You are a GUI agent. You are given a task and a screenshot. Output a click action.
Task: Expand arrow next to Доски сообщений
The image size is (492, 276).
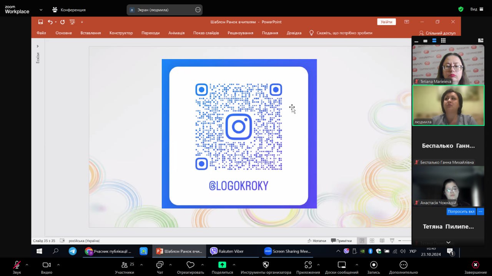[356, 264]
